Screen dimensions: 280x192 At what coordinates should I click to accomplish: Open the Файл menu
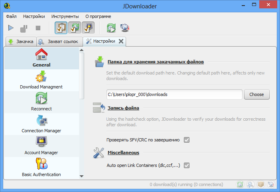[x=11, y=16]
